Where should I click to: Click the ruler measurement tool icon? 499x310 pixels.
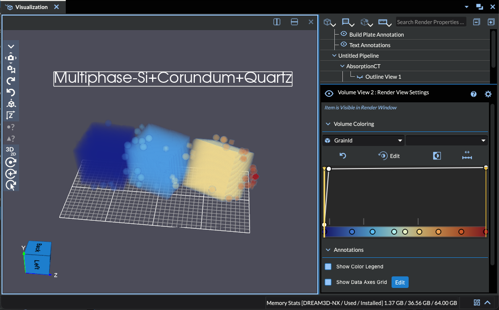point(384,23)
